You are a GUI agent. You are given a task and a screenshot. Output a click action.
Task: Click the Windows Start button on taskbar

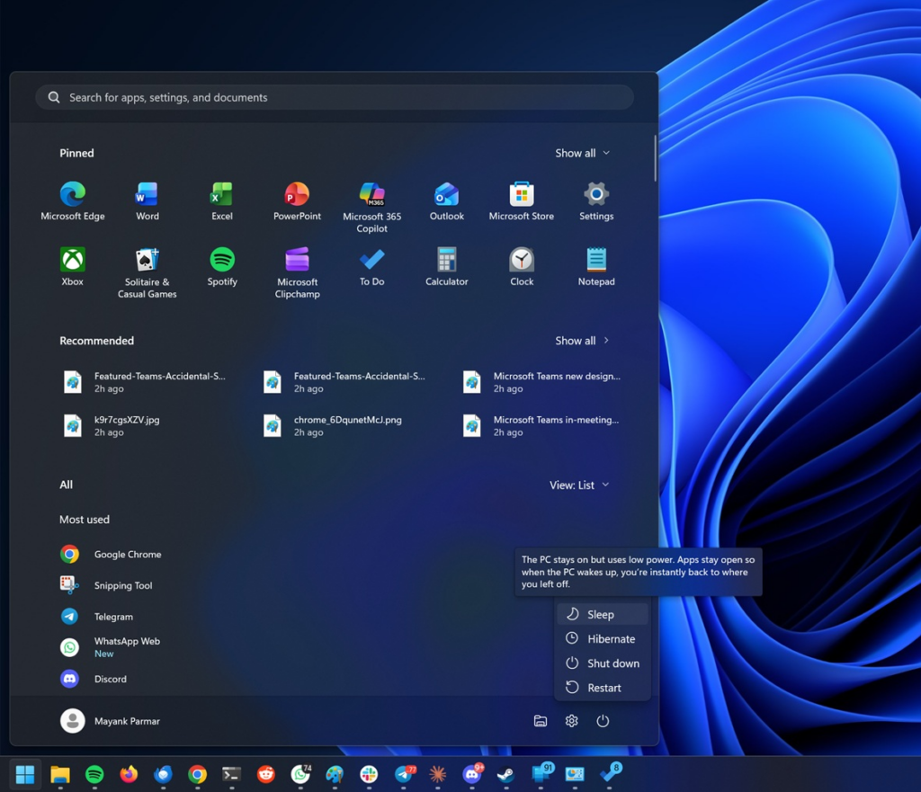pos(25,774)
